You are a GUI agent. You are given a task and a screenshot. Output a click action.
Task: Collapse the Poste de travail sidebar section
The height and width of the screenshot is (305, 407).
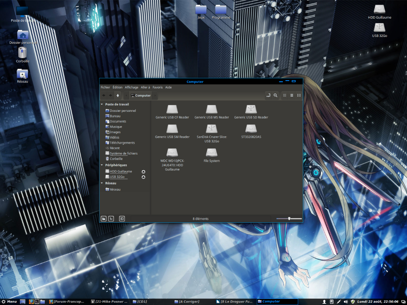coord(102,104)
